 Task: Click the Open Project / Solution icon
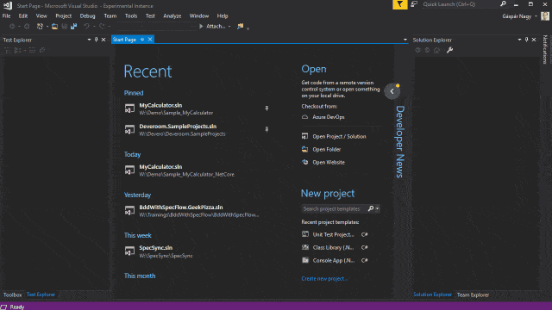point(304,136)
